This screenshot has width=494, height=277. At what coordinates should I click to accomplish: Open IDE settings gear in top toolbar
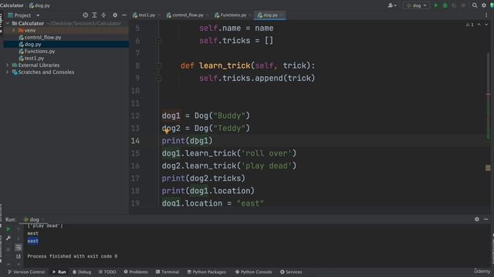pos(484,5)
